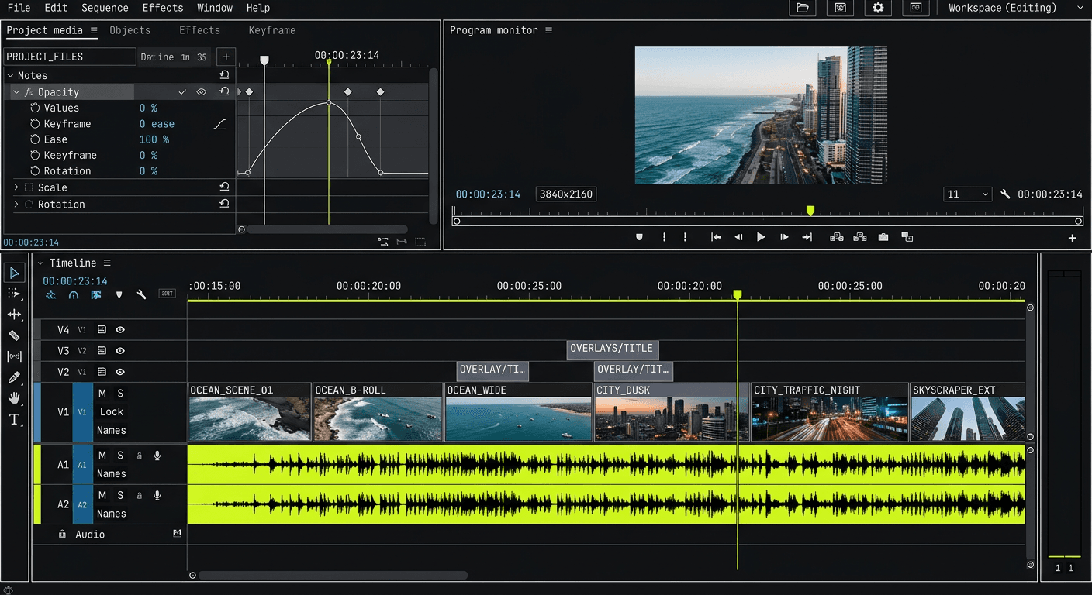Hide the V4 track with eye icon
Image resolution: width=1092 pixels, height=595 pixels.
pos(120,330)
